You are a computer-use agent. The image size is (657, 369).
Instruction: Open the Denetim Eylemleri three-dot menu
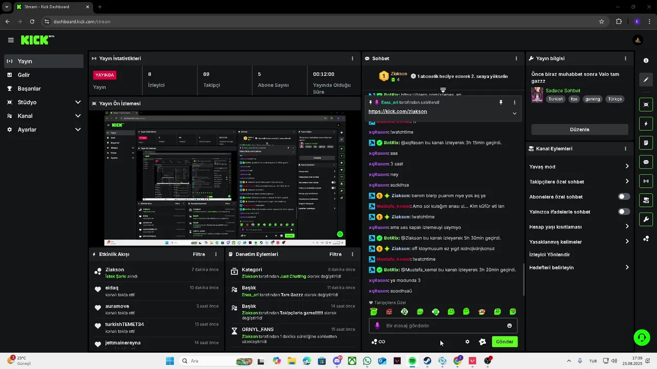(352, 254)
